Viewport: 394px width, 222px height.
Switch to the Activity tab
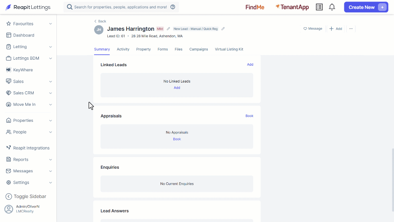tap(123, 49)
